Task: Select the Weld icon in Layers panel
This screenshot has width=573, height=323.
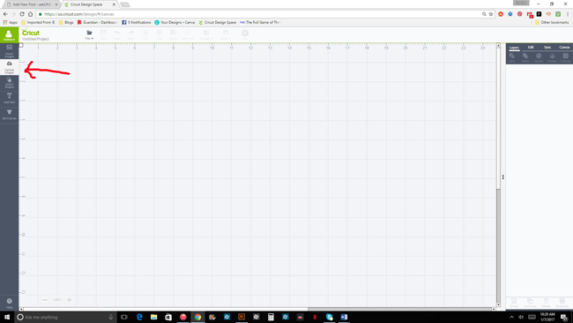Action: pyautogui.click(x=525, y=57)
